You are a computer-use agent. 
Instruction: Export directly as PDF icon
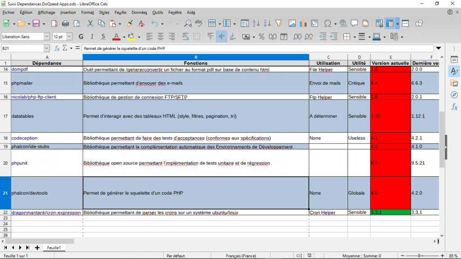click(x=54, y=23)
